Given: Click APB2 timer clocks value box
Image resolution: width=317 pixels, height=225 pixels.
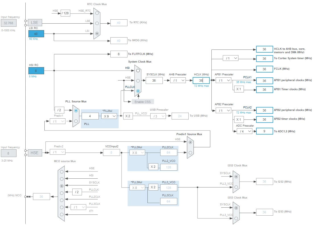Looking at the screenshot, I should click(264, 119).
